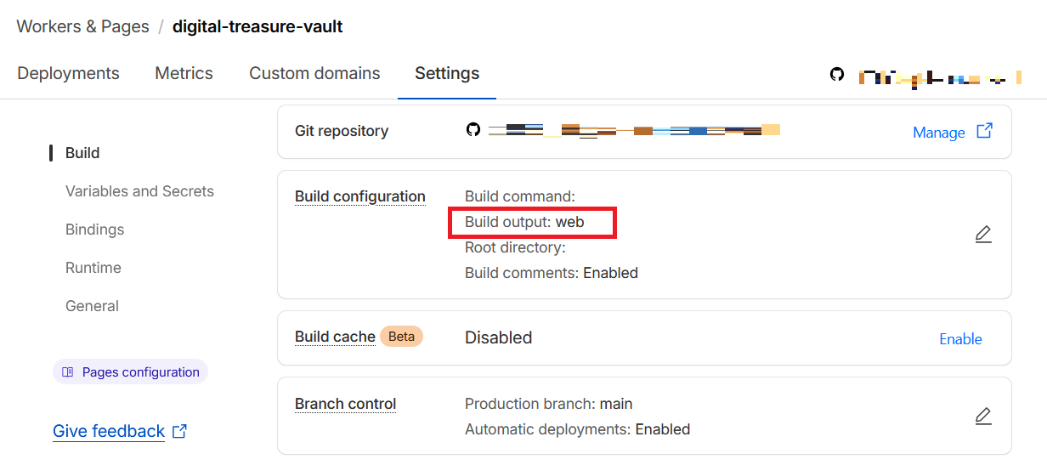Open the Give feedback link
The width and height of the screenshot is (1047, 465).
(x=109, y=431)
